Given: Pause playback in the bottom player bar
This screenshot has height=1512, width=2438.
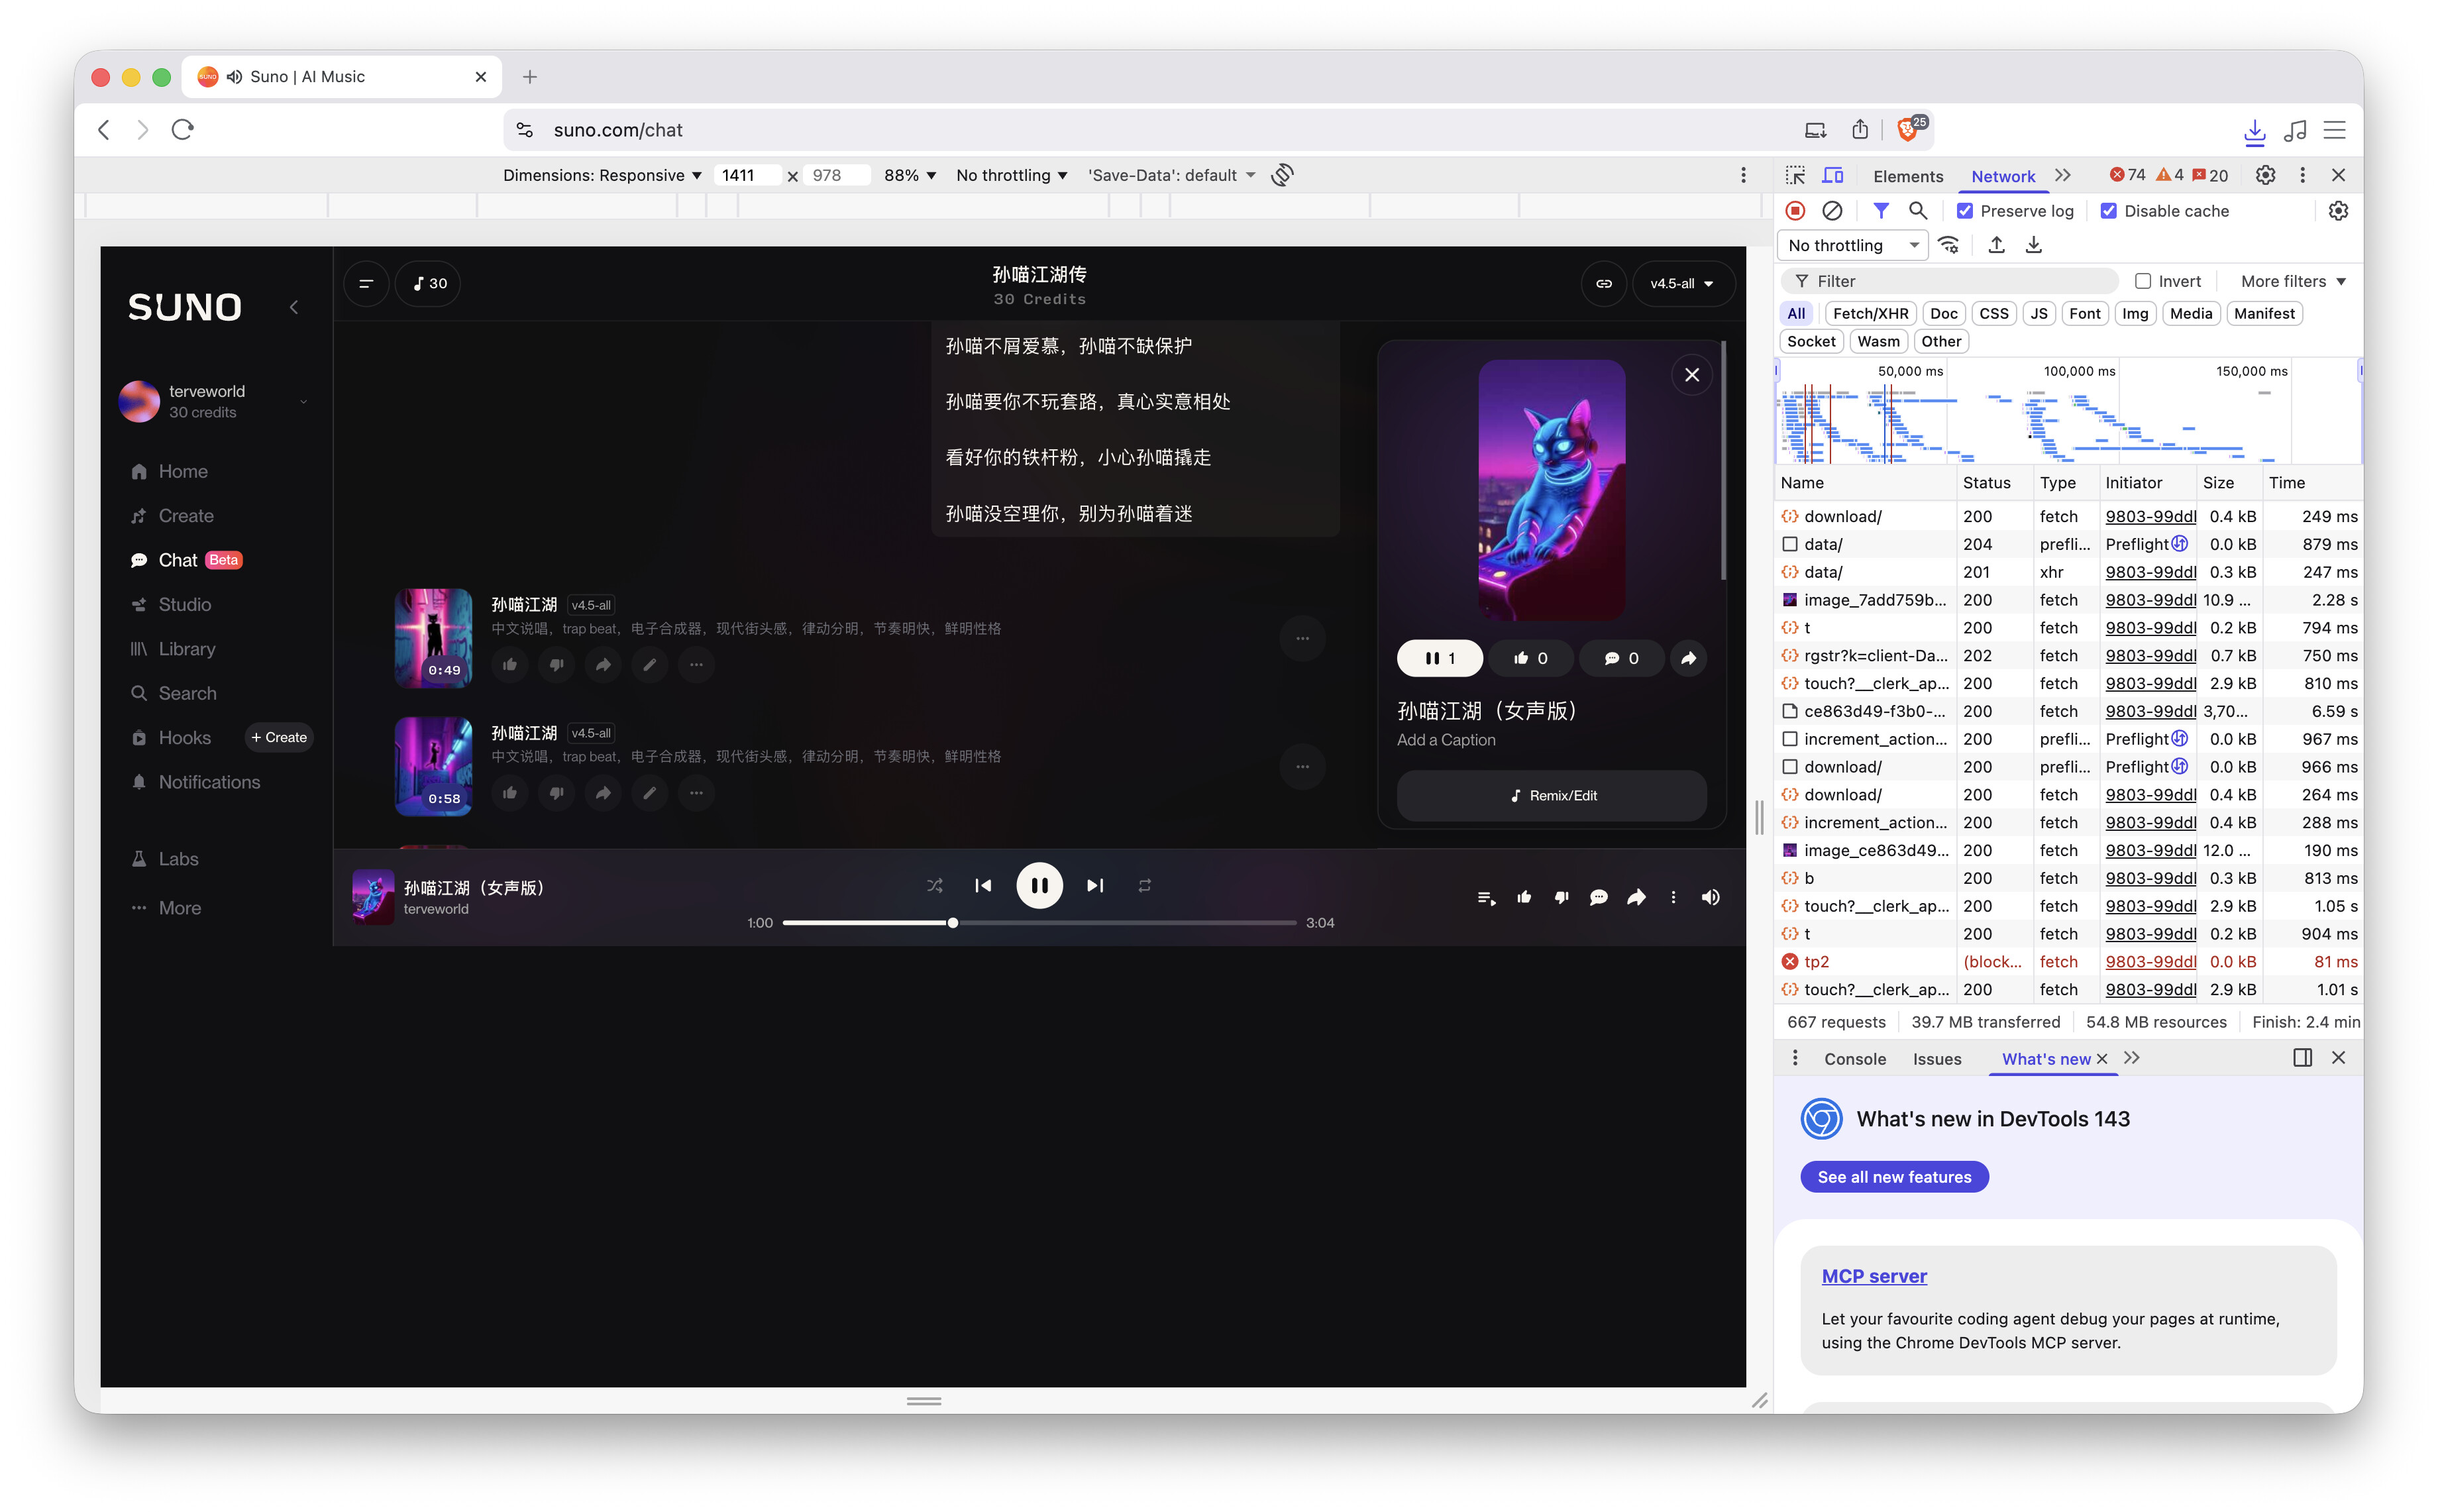Looking at the screenshot, I should tap(1039, 885).
